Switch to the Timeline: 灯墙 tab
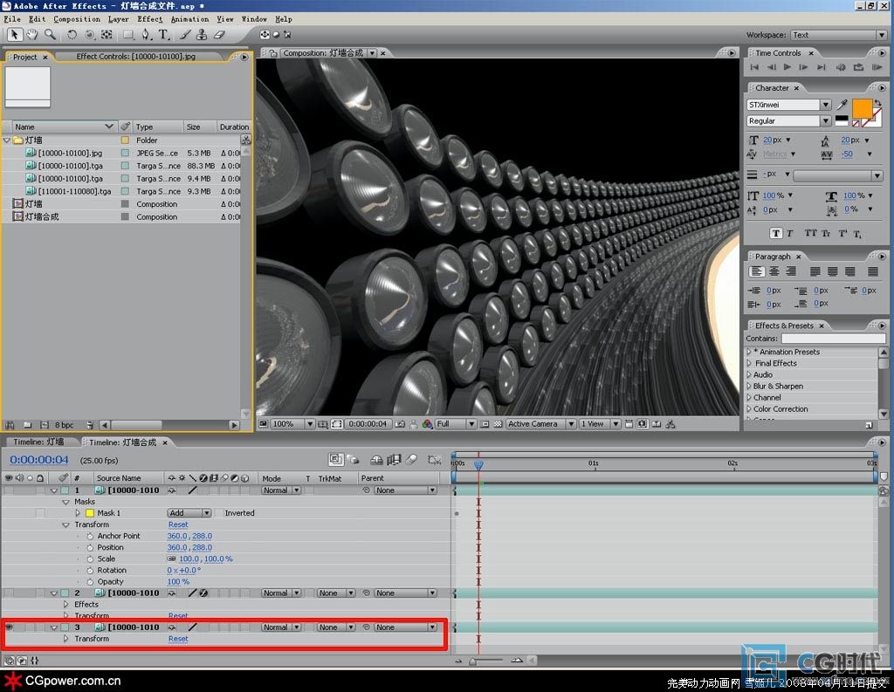The height and width of the screenshot is (692, 894). tap(38, 442)
